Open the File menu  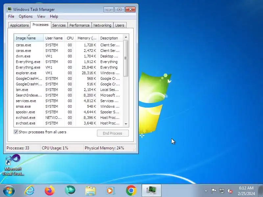tap(11, 16)
